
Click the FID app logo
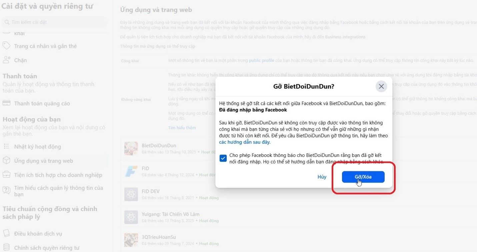[x=131, y=172]
